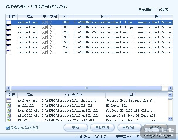Screen dimensions: 178x140
Task: Click the svchost.exe module icon in lower list
Action: 9,100
